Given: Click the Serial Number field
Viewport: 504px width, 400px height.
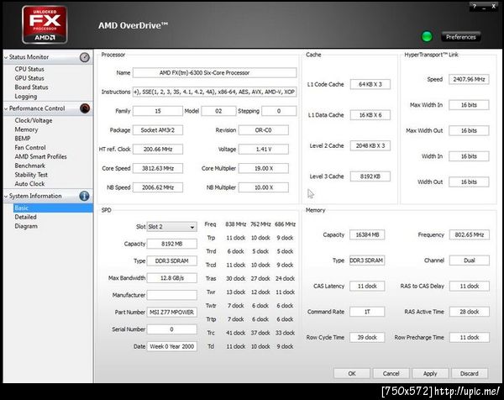Looking at the screenshot, I should click(x=171, y=329).
